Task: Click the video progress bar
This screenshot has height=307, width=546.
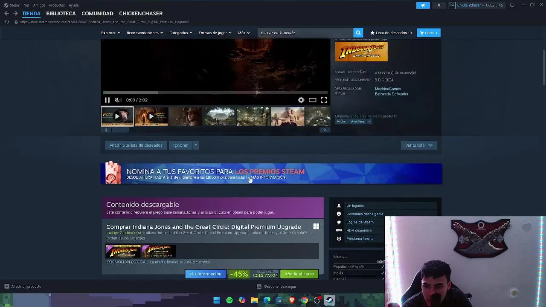Action: click(x=215, y=93)
